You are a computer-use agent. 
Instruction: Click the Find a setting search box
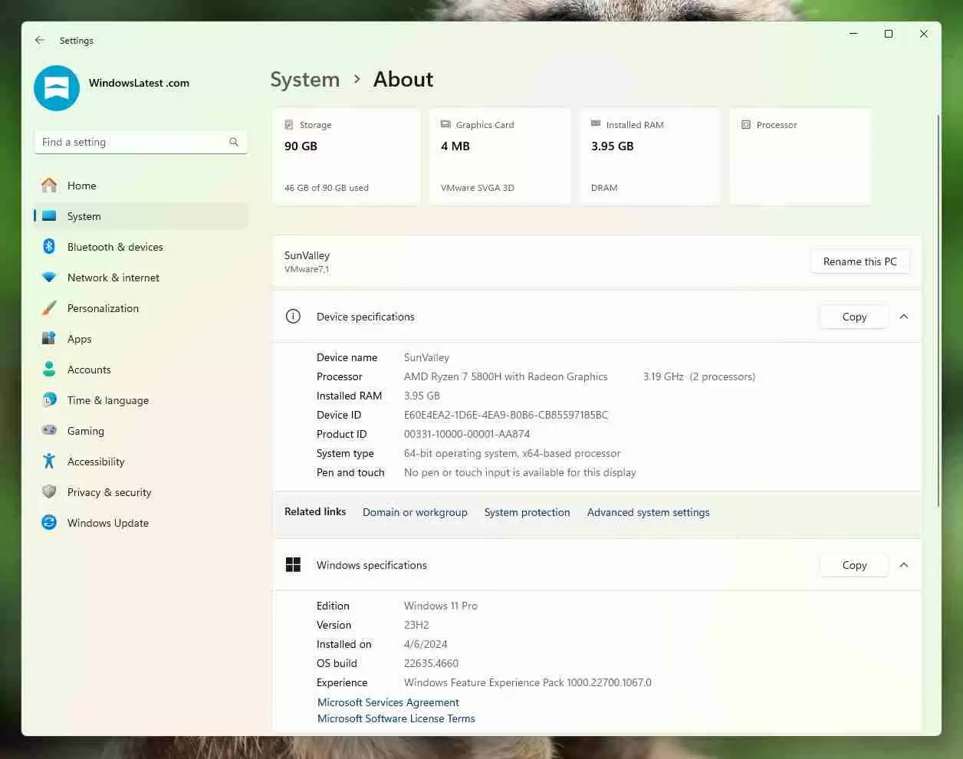click(134, 142)
